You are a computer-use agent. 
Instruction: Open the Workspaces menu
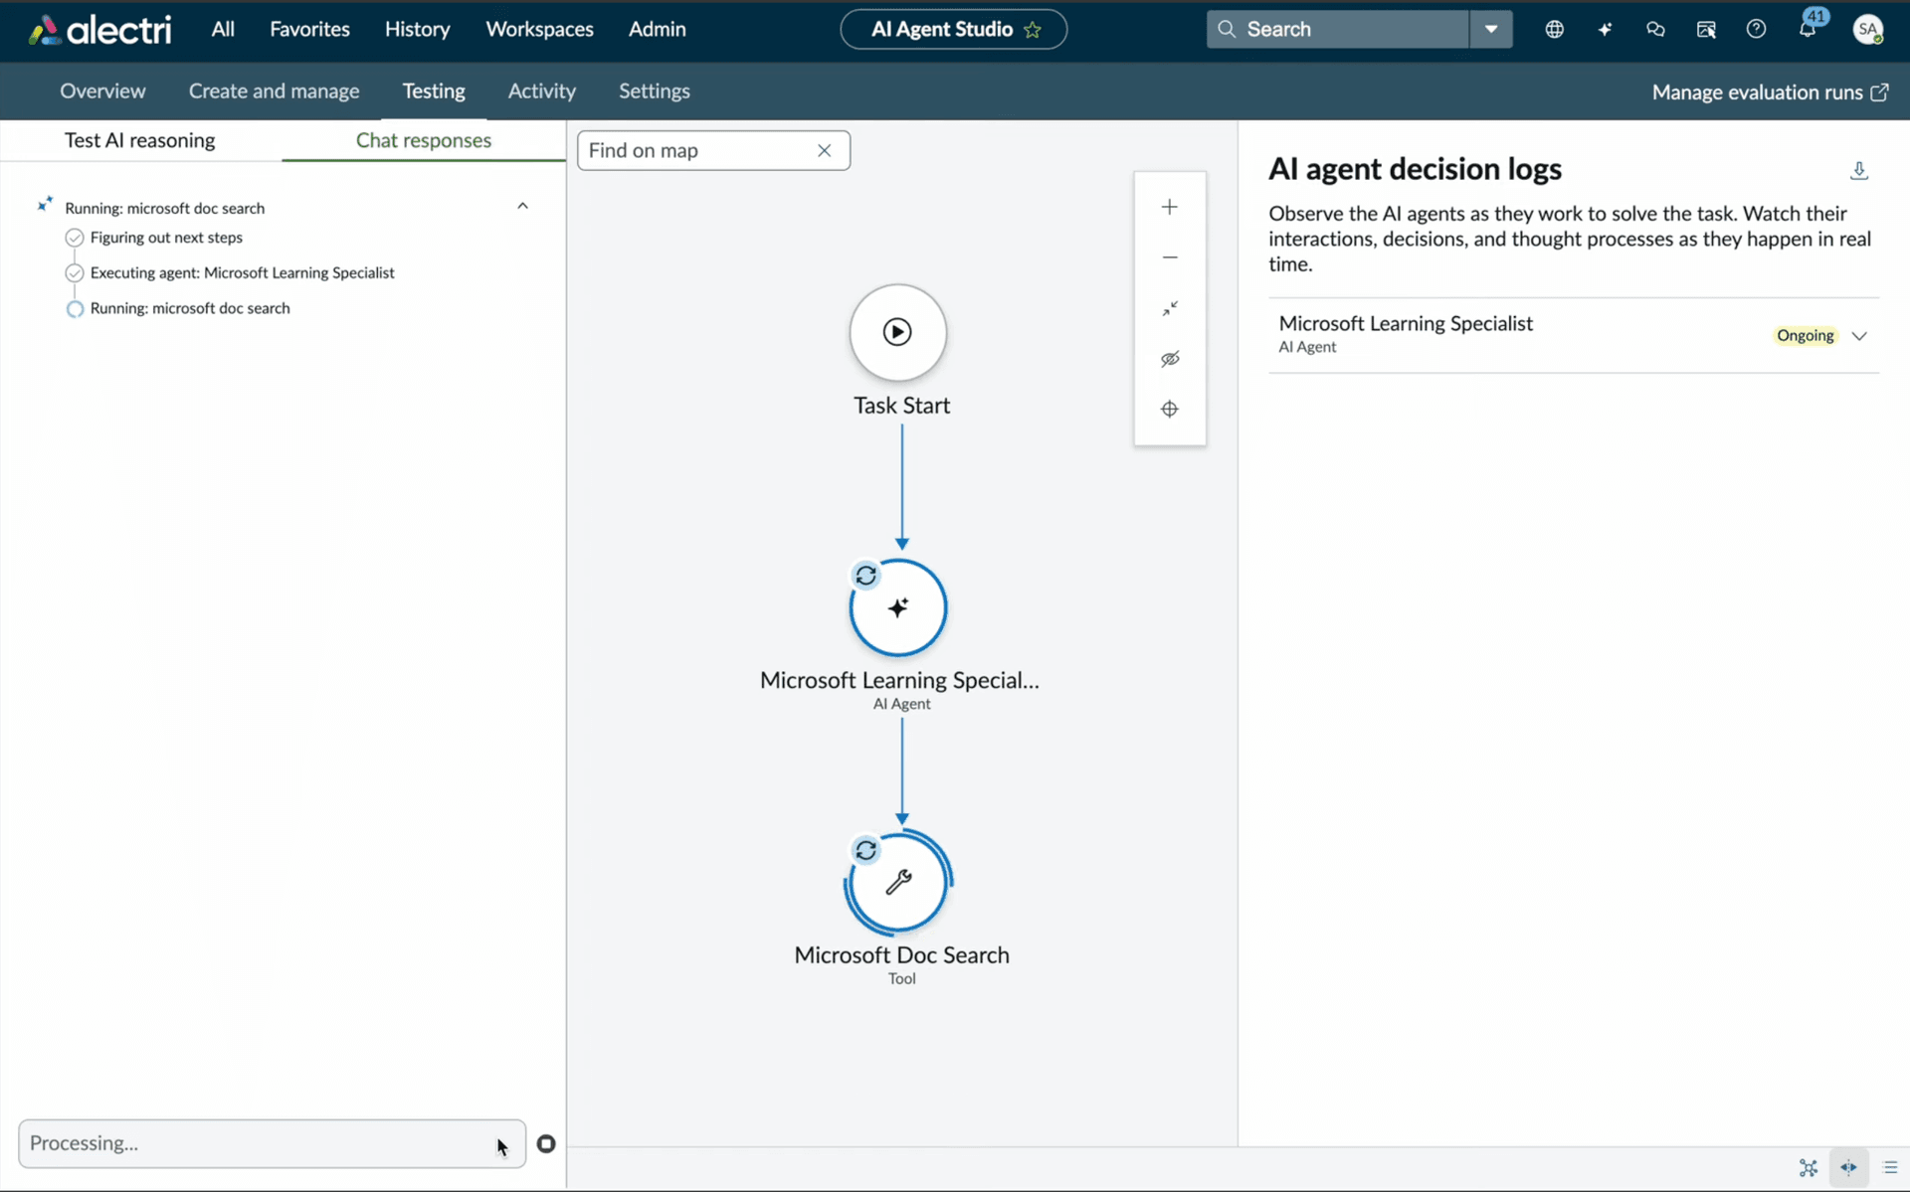point(539,29)
